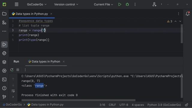The width and height of the screenshot is (192, 108).
Task: Change UTF-8 file encoding
Action: 124,105
